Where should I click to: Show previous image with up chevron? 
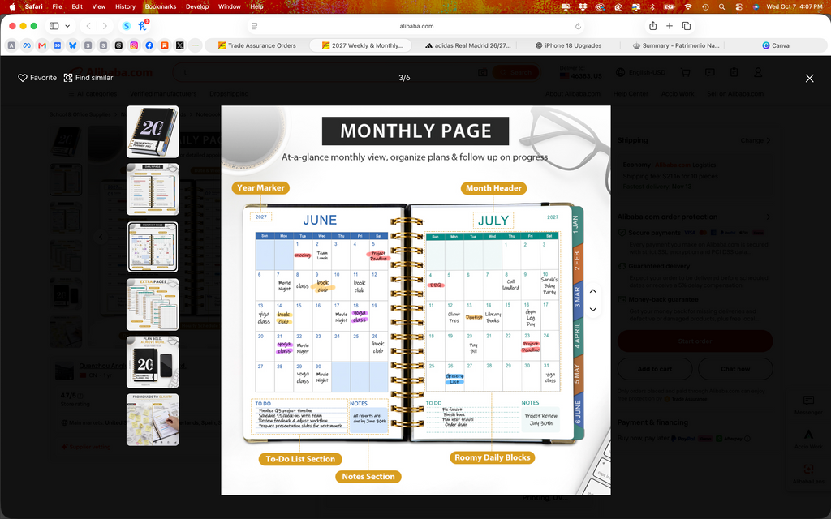pyautogui.click(x=593, y=291)
